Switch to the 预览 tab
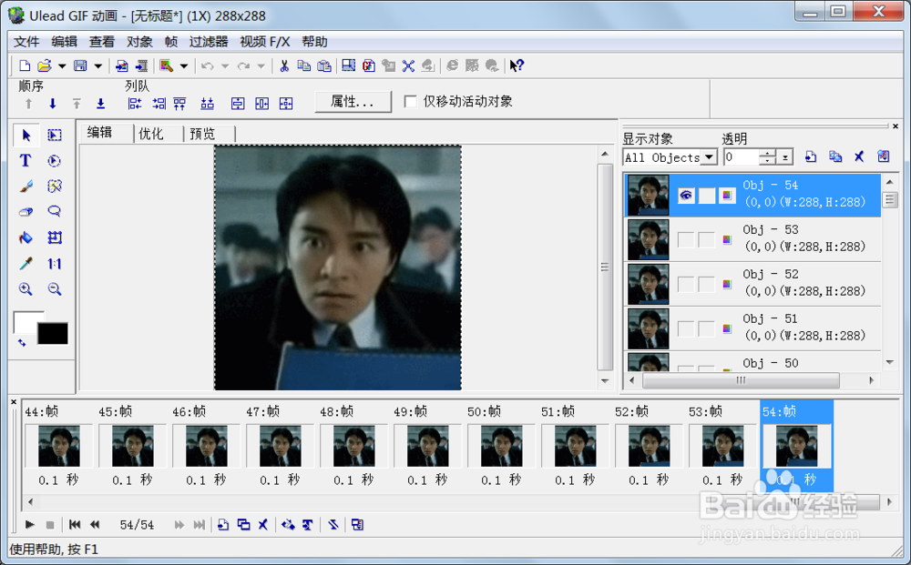Viewport: 911px width, 565px height. tap(202, 134)
